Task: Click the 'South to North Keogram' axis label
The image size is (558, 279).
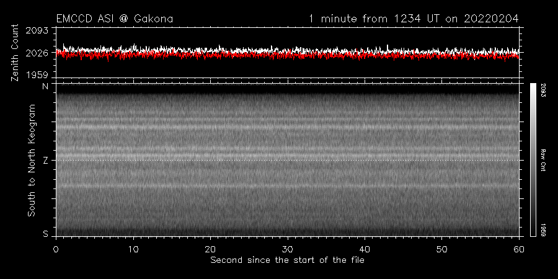Action: 32,160
